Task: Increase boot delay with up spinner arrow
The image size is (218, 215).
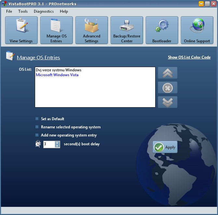Action: pyautogui.click(x=57, y=143)
